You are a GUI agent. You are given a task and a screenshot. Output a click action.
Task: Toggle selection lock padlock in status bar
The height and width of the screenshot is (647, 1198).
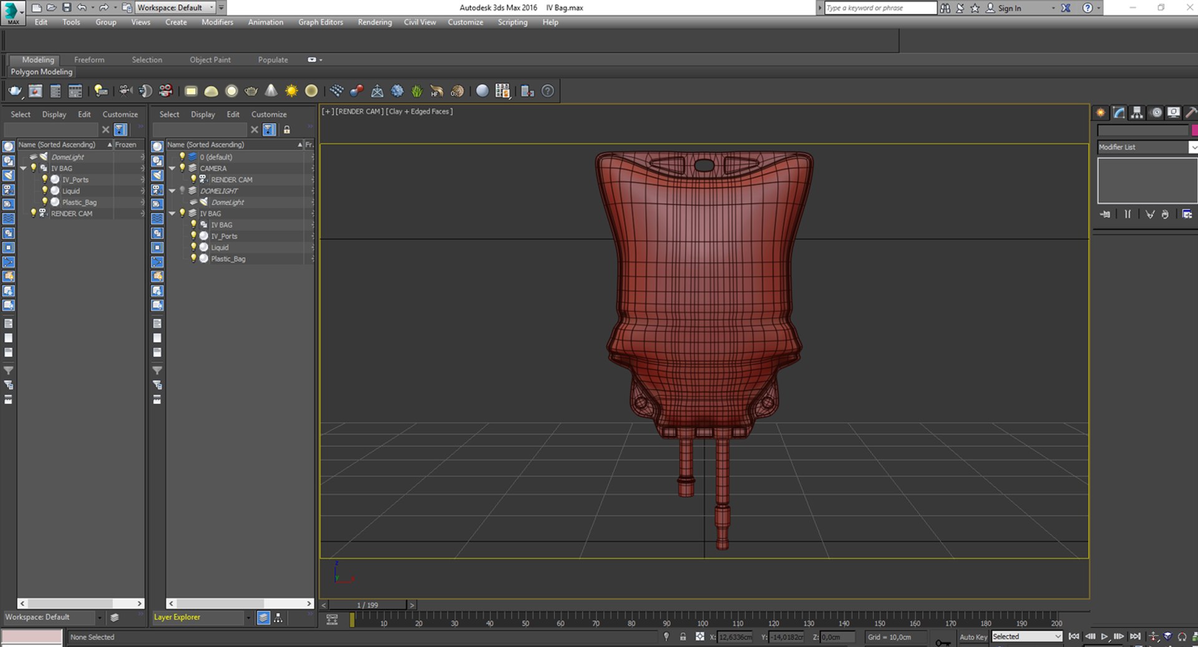pyautogui.click(x=683, y=637)
